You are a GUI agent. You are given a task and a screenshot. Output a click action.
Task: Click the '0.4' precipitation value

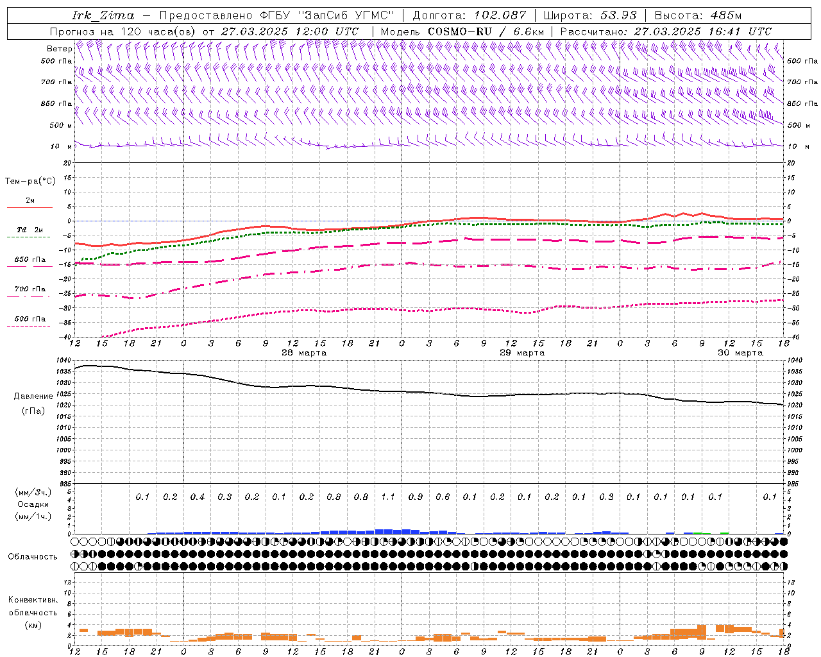(198, 497)
